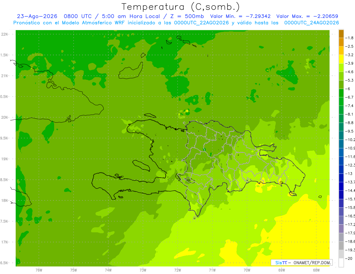Click the amber swatch between -2.5 and -3.2
This screenshot has height=274, width=355.
(x=341, y=51)
